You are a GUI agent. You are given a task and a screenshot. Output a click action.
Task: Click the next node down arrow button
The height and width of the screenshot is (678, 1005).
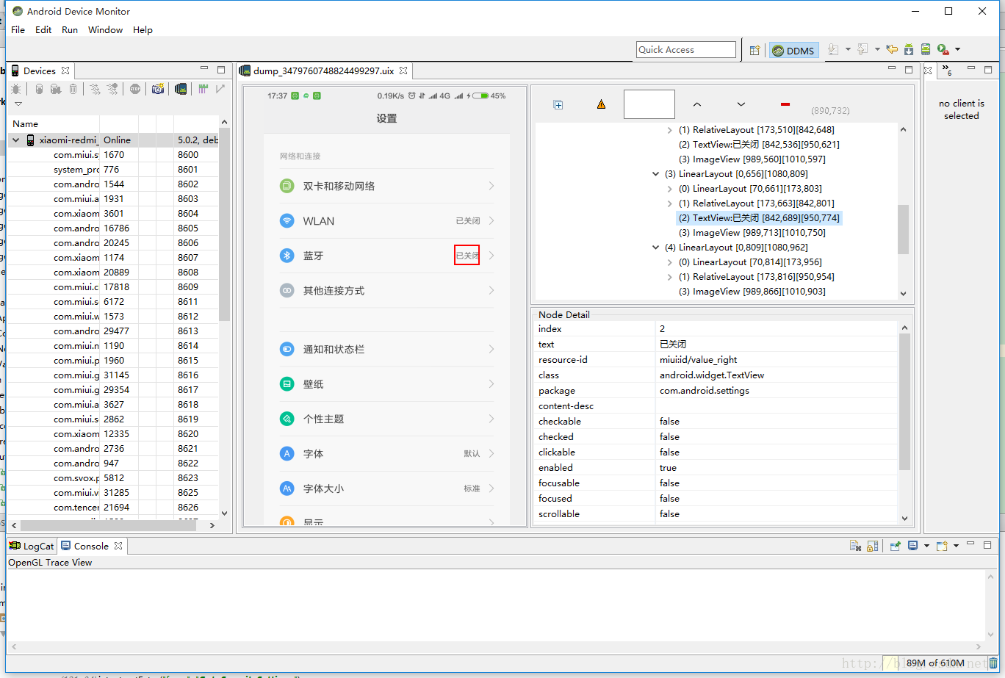point(741,105)
